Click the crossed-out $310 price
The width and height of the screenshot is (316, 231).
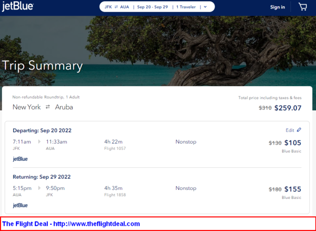tap(265, 108)
